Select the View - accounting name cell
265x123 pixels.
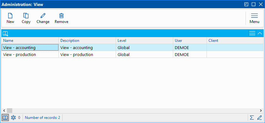click(30, 48)
